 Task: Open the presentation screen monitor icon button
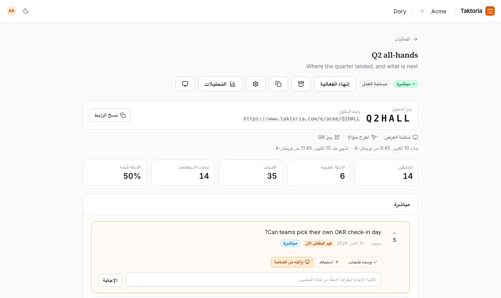click(185, 84)
